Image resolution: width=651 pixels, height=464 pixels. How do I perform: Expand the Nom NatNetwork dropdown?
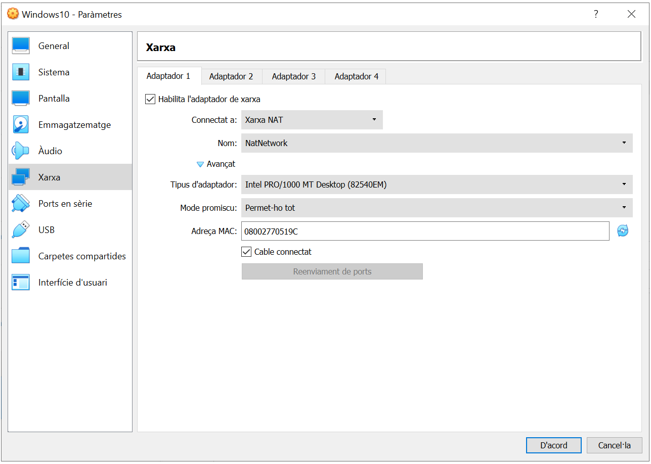[437, 143]
